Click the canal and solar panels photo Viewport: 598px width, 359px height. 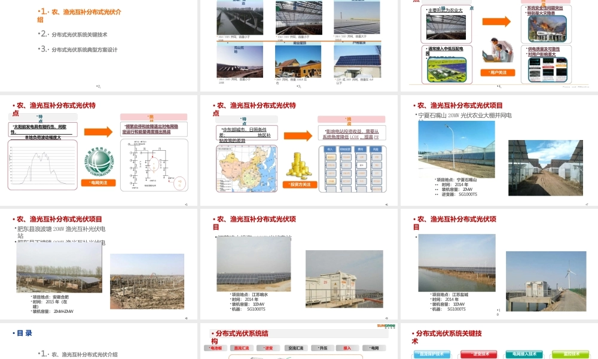click(x=457, y=263)
